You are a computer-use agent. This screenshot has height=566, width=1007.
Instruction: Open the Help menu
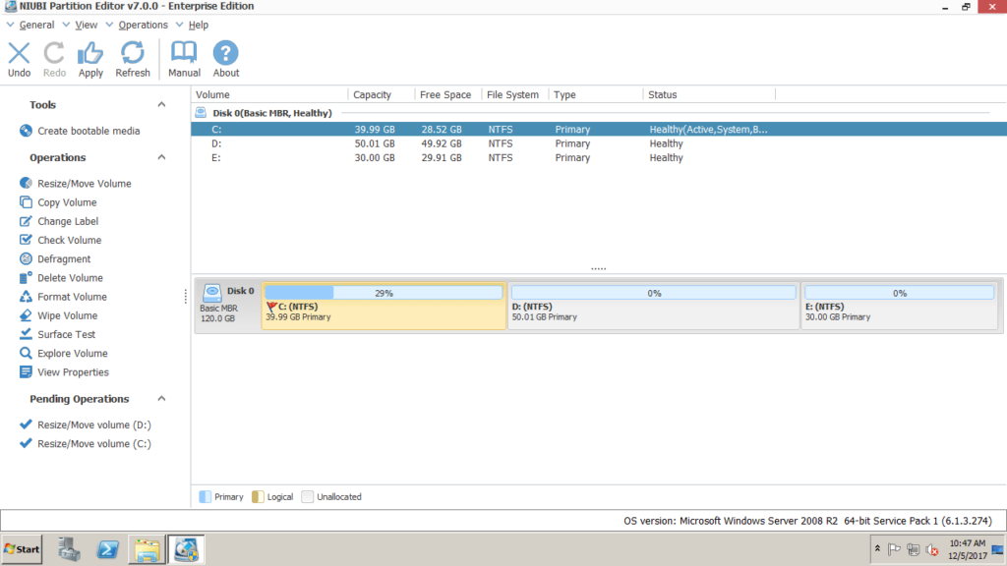pyautogui.click(x=198, y=25)
